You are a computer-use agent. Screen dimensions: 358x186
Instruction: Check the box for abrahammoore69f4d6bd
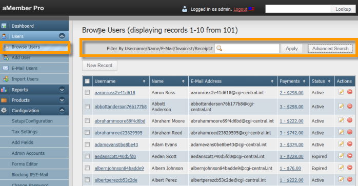click(x=87, y=121)
